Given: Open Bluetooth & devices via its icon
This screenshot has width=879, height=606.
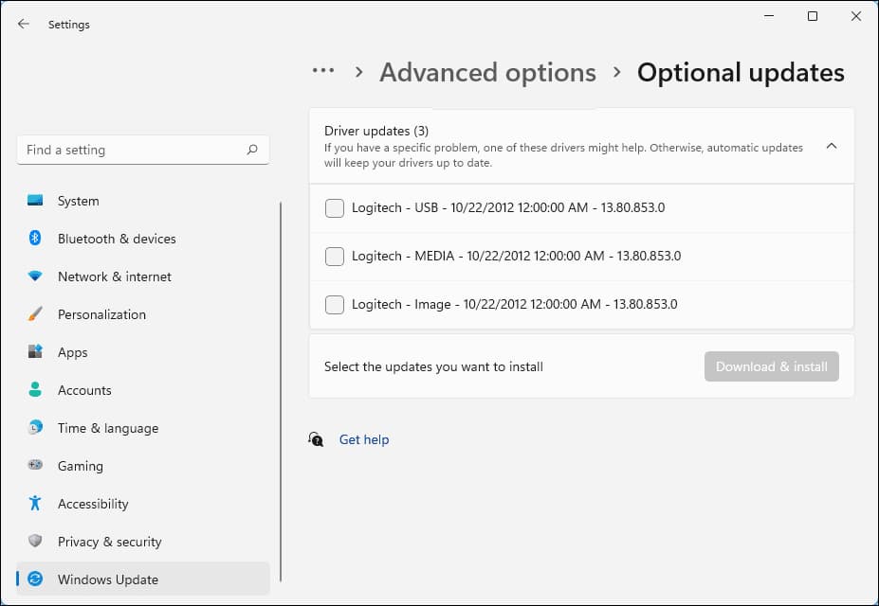Looking at the screenshot, I should point(35,239).
